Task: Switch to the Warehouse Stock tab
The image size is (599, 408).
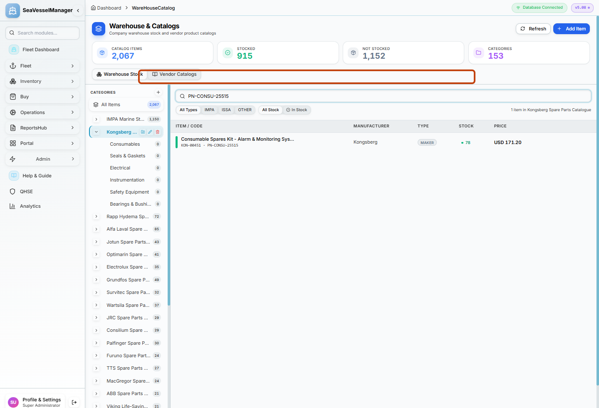Action: click(x=119, y=74)
